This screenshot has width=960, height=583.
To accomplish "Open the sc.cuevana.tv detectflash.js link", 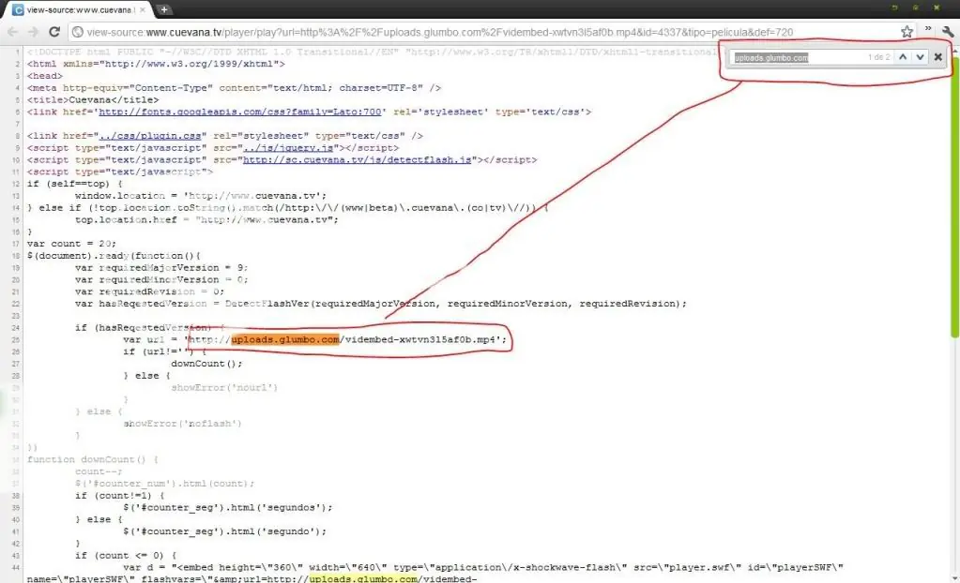I will coord(358,159).
